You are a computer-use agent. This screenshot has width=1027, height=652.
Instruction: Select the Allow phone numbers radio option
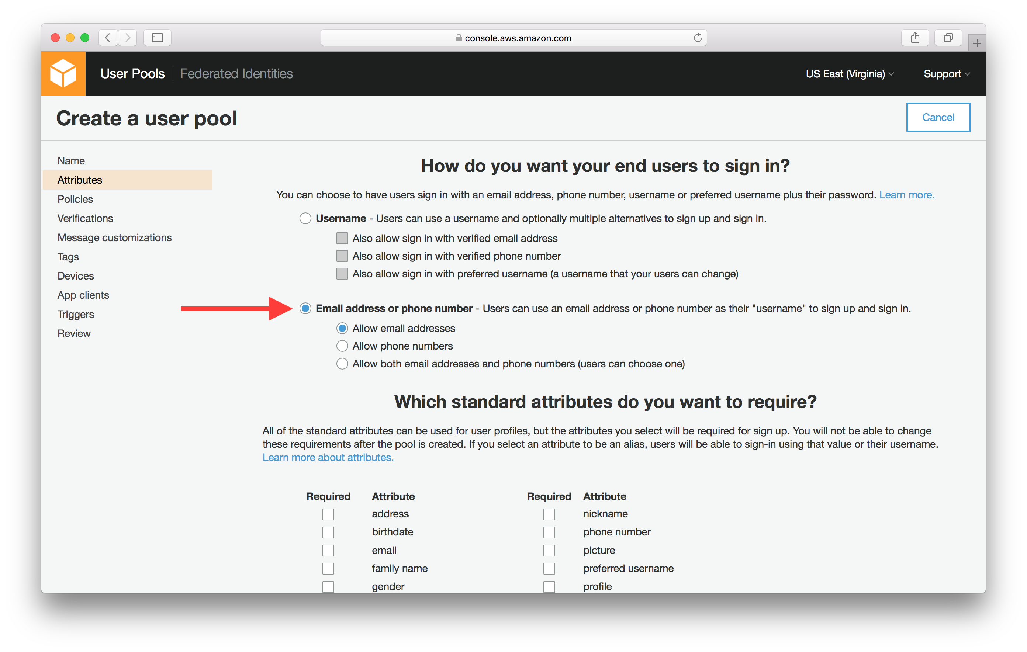tap(342, 346)
